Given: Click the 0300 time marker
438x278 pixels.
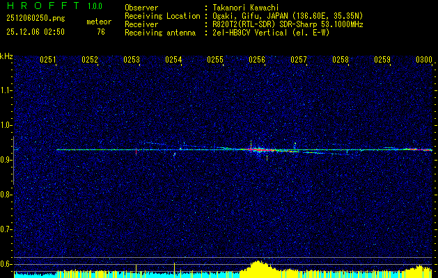Looking at the screenshot, I should tap(424, 60).
